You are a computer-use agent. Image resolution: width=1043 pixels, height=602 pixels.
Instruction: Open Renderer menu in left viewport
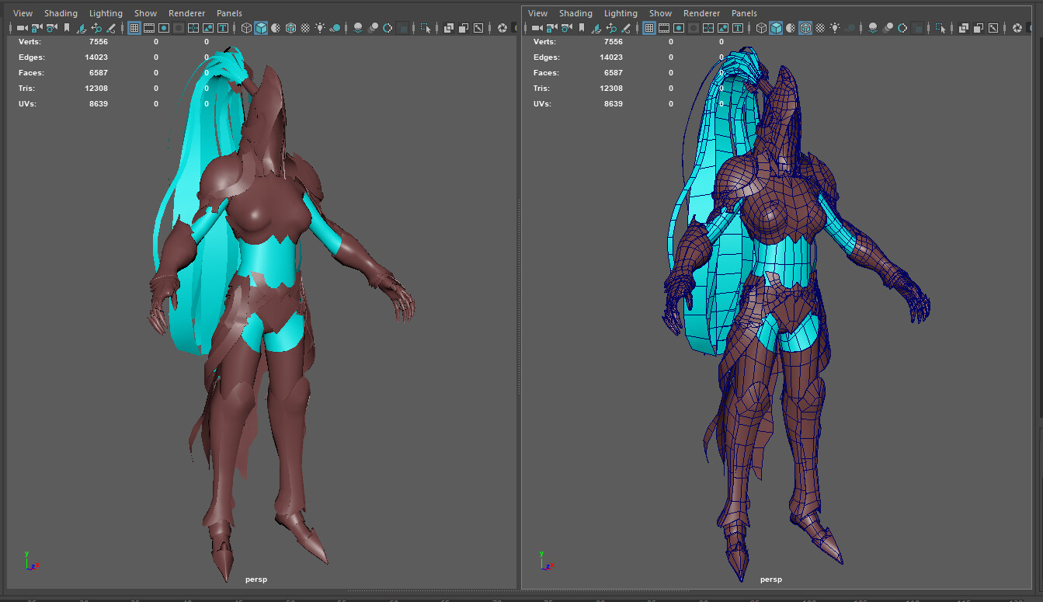(186, 13)
